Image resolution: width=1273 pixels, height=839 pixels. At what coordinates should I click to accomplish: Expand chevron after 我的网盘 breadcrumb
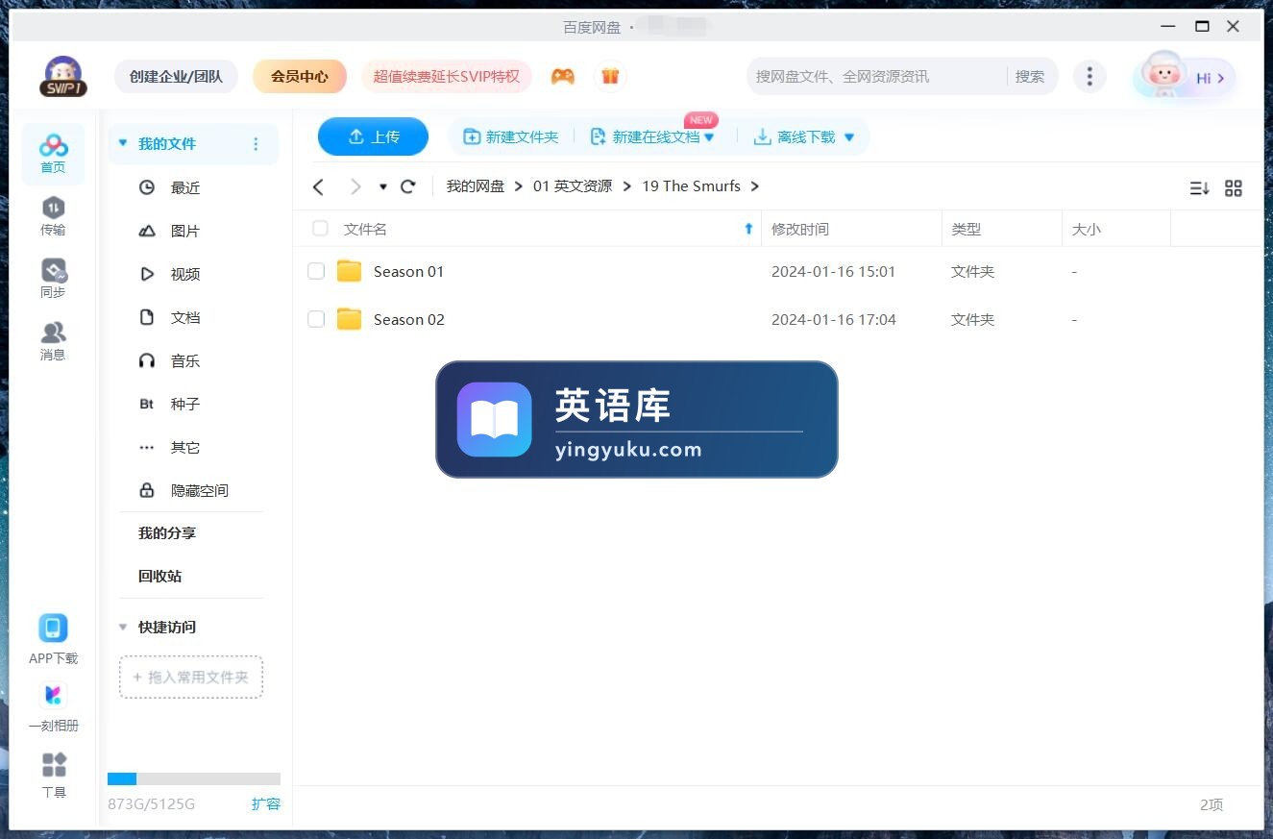[519, 186]
